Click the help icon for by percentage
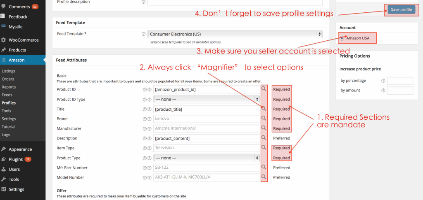The width and height of the screenshot is (423, 200). pyautogui.click(x=383, y=81)
